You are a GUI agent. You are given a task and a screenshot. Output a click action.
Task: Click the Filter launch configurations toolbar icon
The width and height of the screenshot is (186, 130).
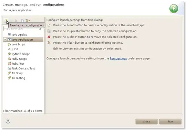click(27, 21)
